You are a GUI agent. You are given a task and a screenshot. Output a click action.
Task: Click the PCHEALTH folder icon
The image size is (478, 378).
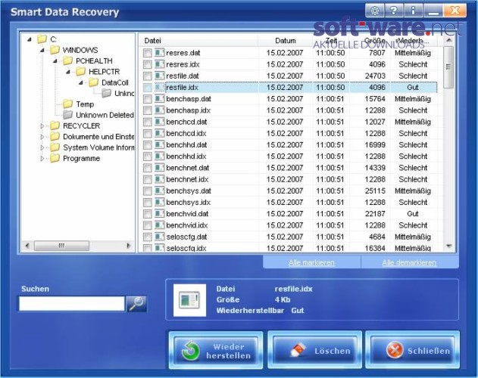click(x=67, y=60)
